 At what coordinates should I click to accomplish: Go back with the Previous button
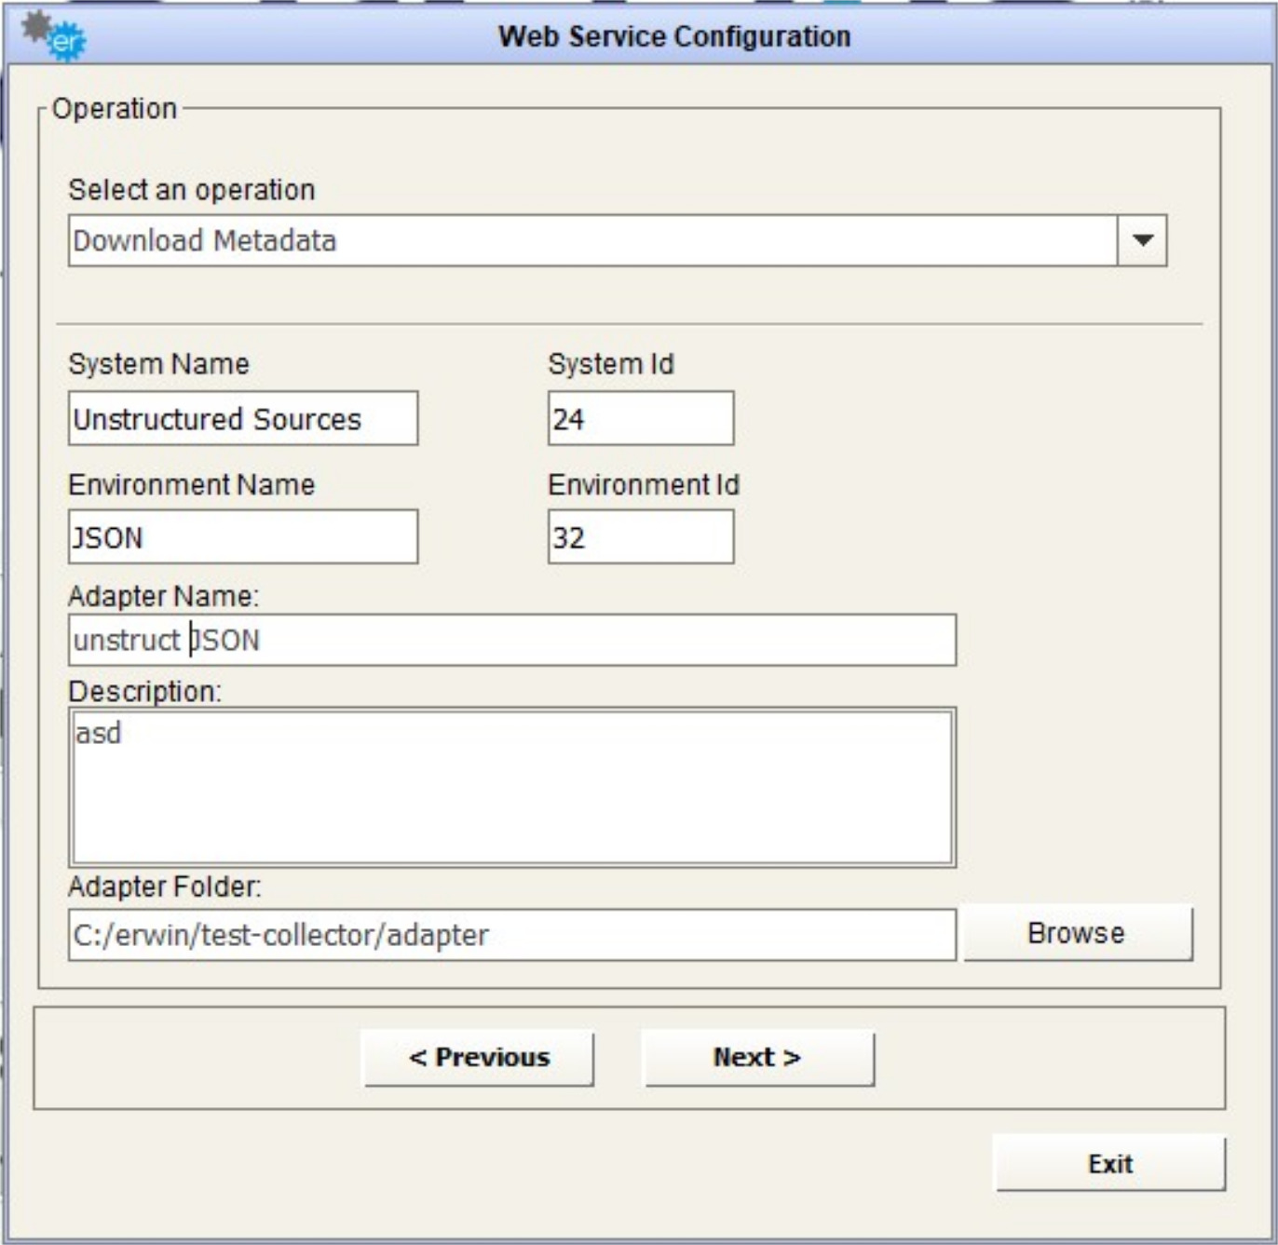(479, 1058)
